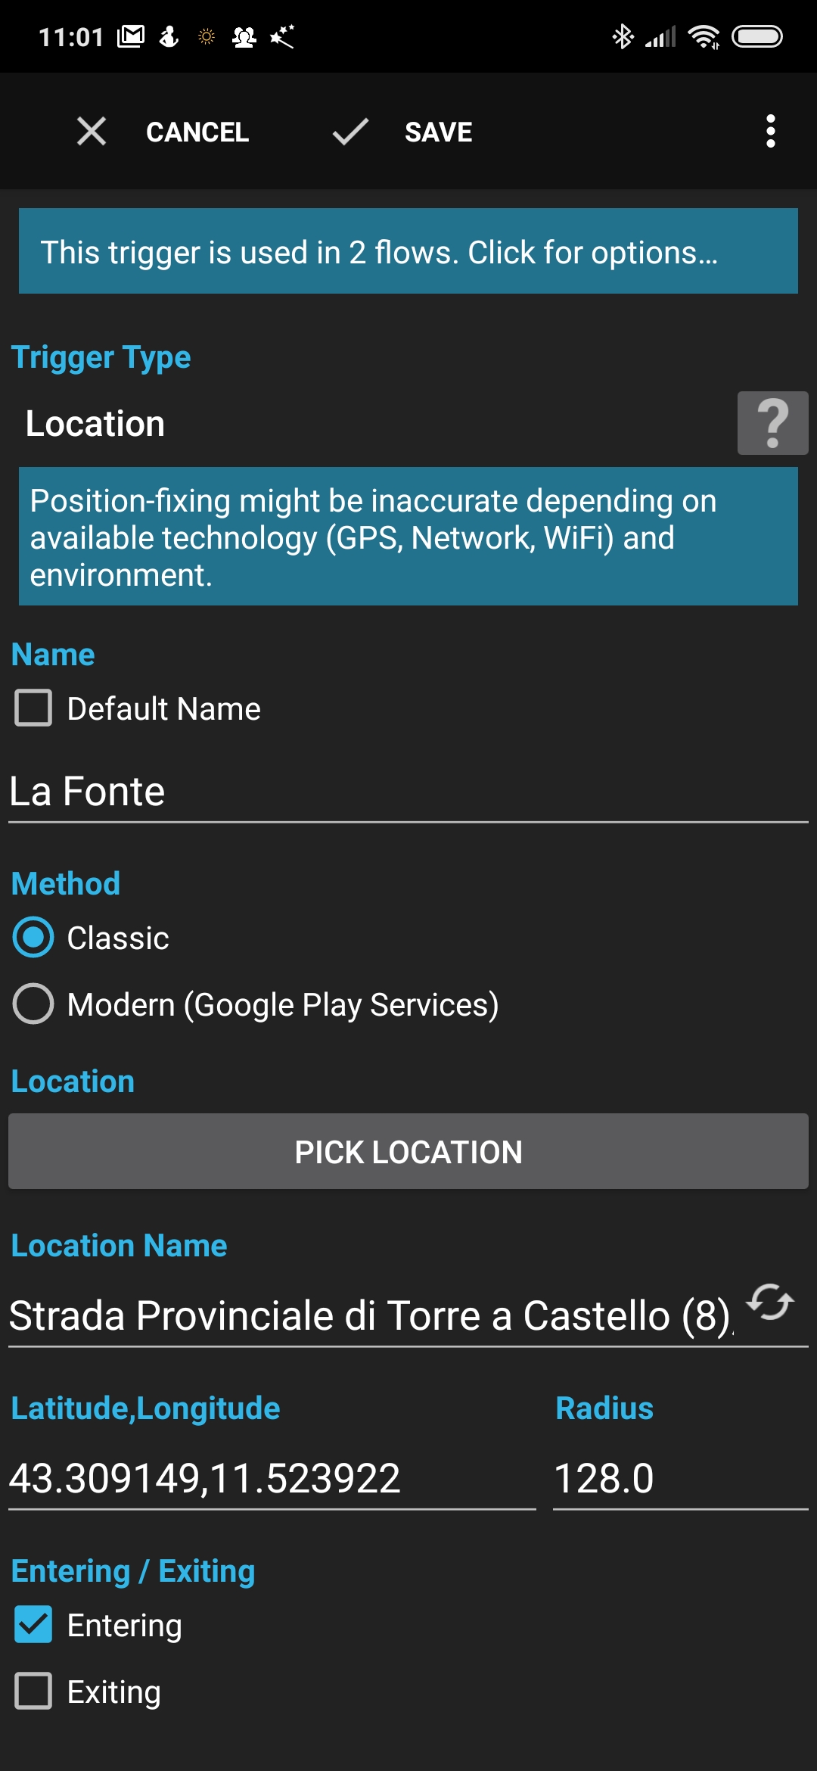Tap the CANCEL text button
817x1771 pixels.
point(197,132)
